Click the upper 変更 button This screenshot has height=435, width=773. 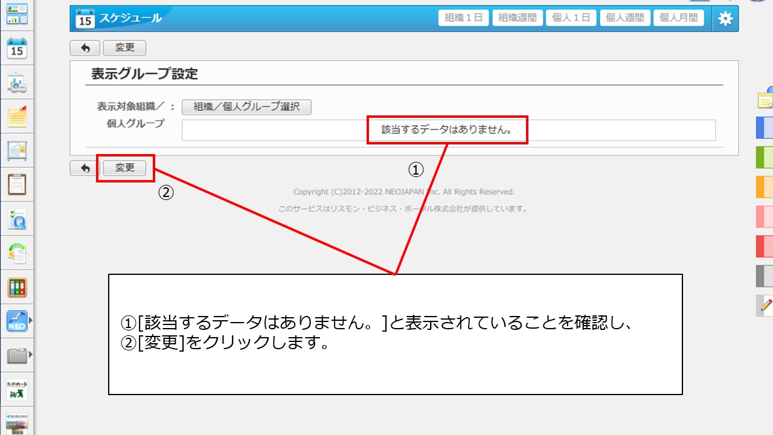(x=124, y=48)
